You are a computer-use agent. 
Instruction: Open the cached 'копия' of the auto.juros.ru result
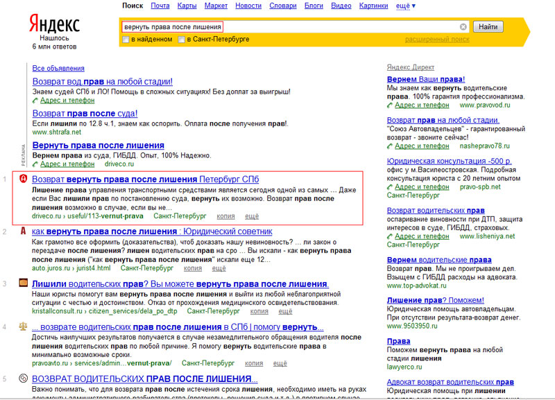[193, 268]
